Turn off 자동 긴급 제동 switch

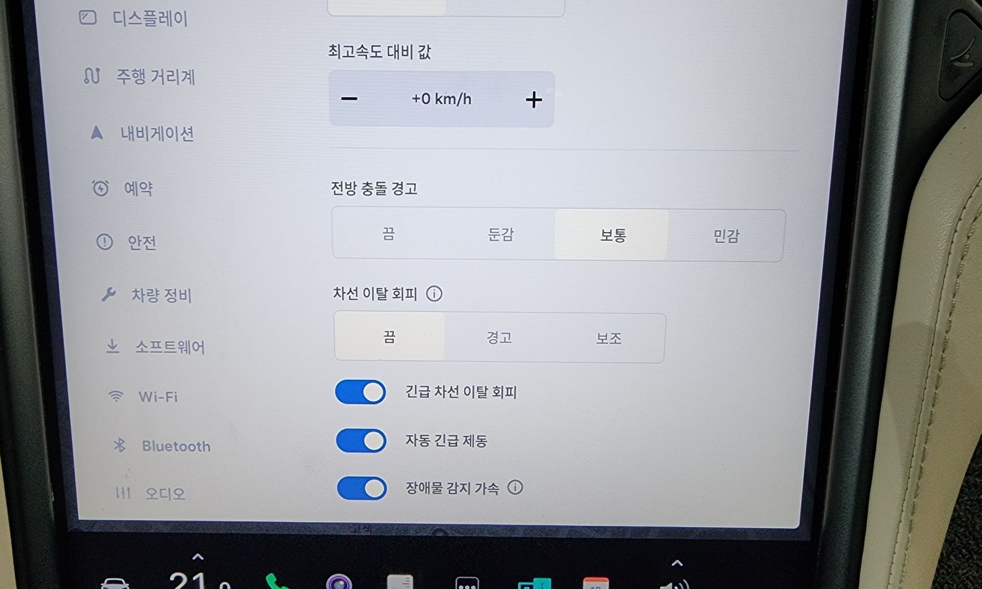tap(361, 440)
